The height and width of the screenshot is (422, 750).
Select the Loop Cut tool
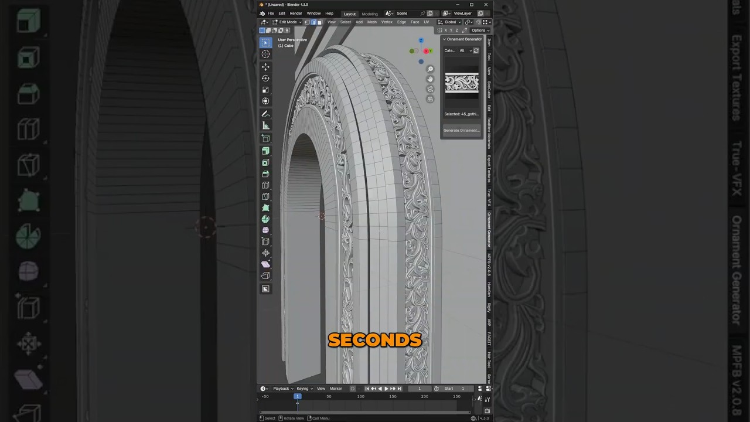point(265,185)
